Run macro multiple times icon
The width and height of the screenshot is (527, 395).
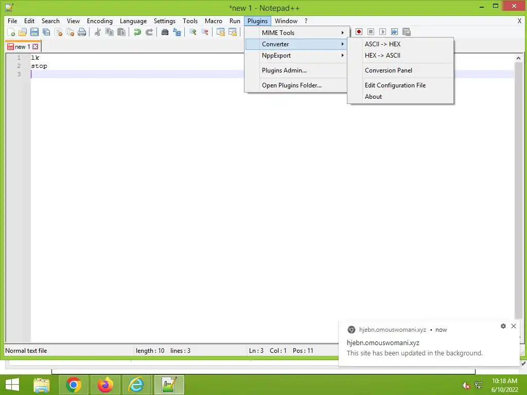394,31
